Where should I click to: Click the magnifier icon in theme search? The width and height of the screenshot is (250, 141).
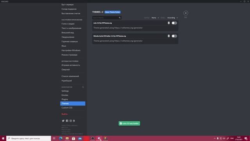click(x=120, y=18)
